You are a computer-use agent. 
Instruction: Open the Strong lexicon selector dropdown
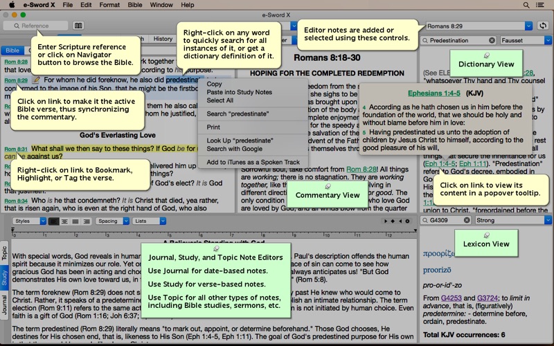point(513,221)
